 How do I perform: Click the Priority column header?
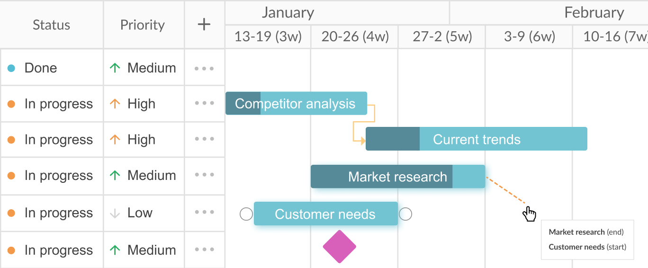pyautogui.click(x=143, y=25)
